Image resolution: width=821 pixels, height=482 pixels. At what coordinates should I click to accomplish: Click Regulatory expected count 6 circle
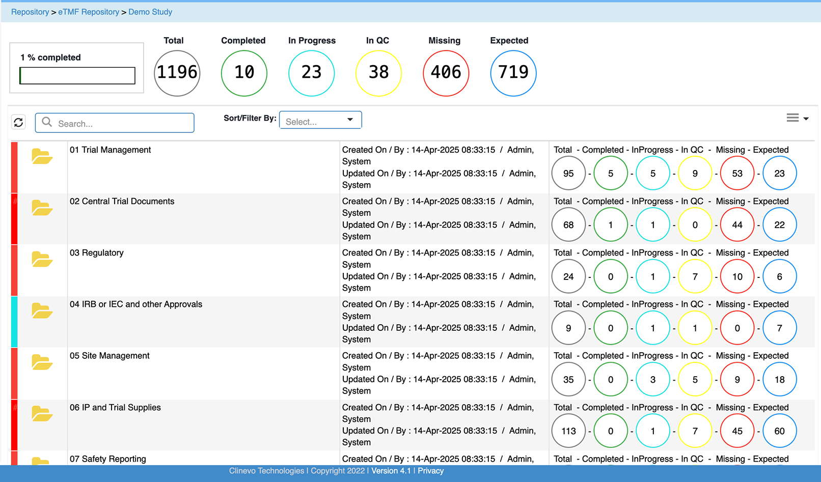pyautogui.click(x=780, y=276)
